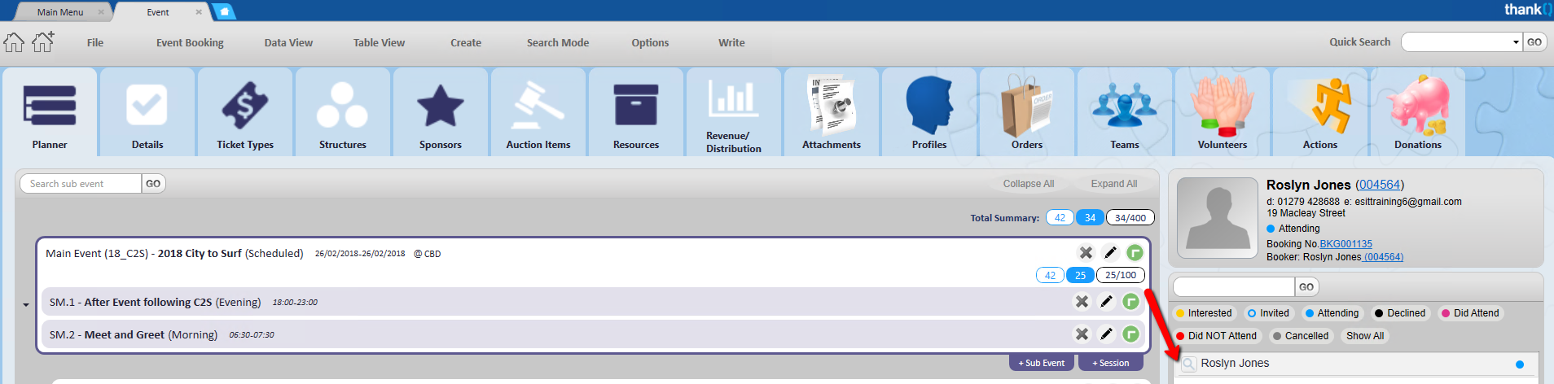Image resolution: width=1554 pixels, height=384 pixels.
Task: Click the Search sub event field
Action: tap(81, 184)
